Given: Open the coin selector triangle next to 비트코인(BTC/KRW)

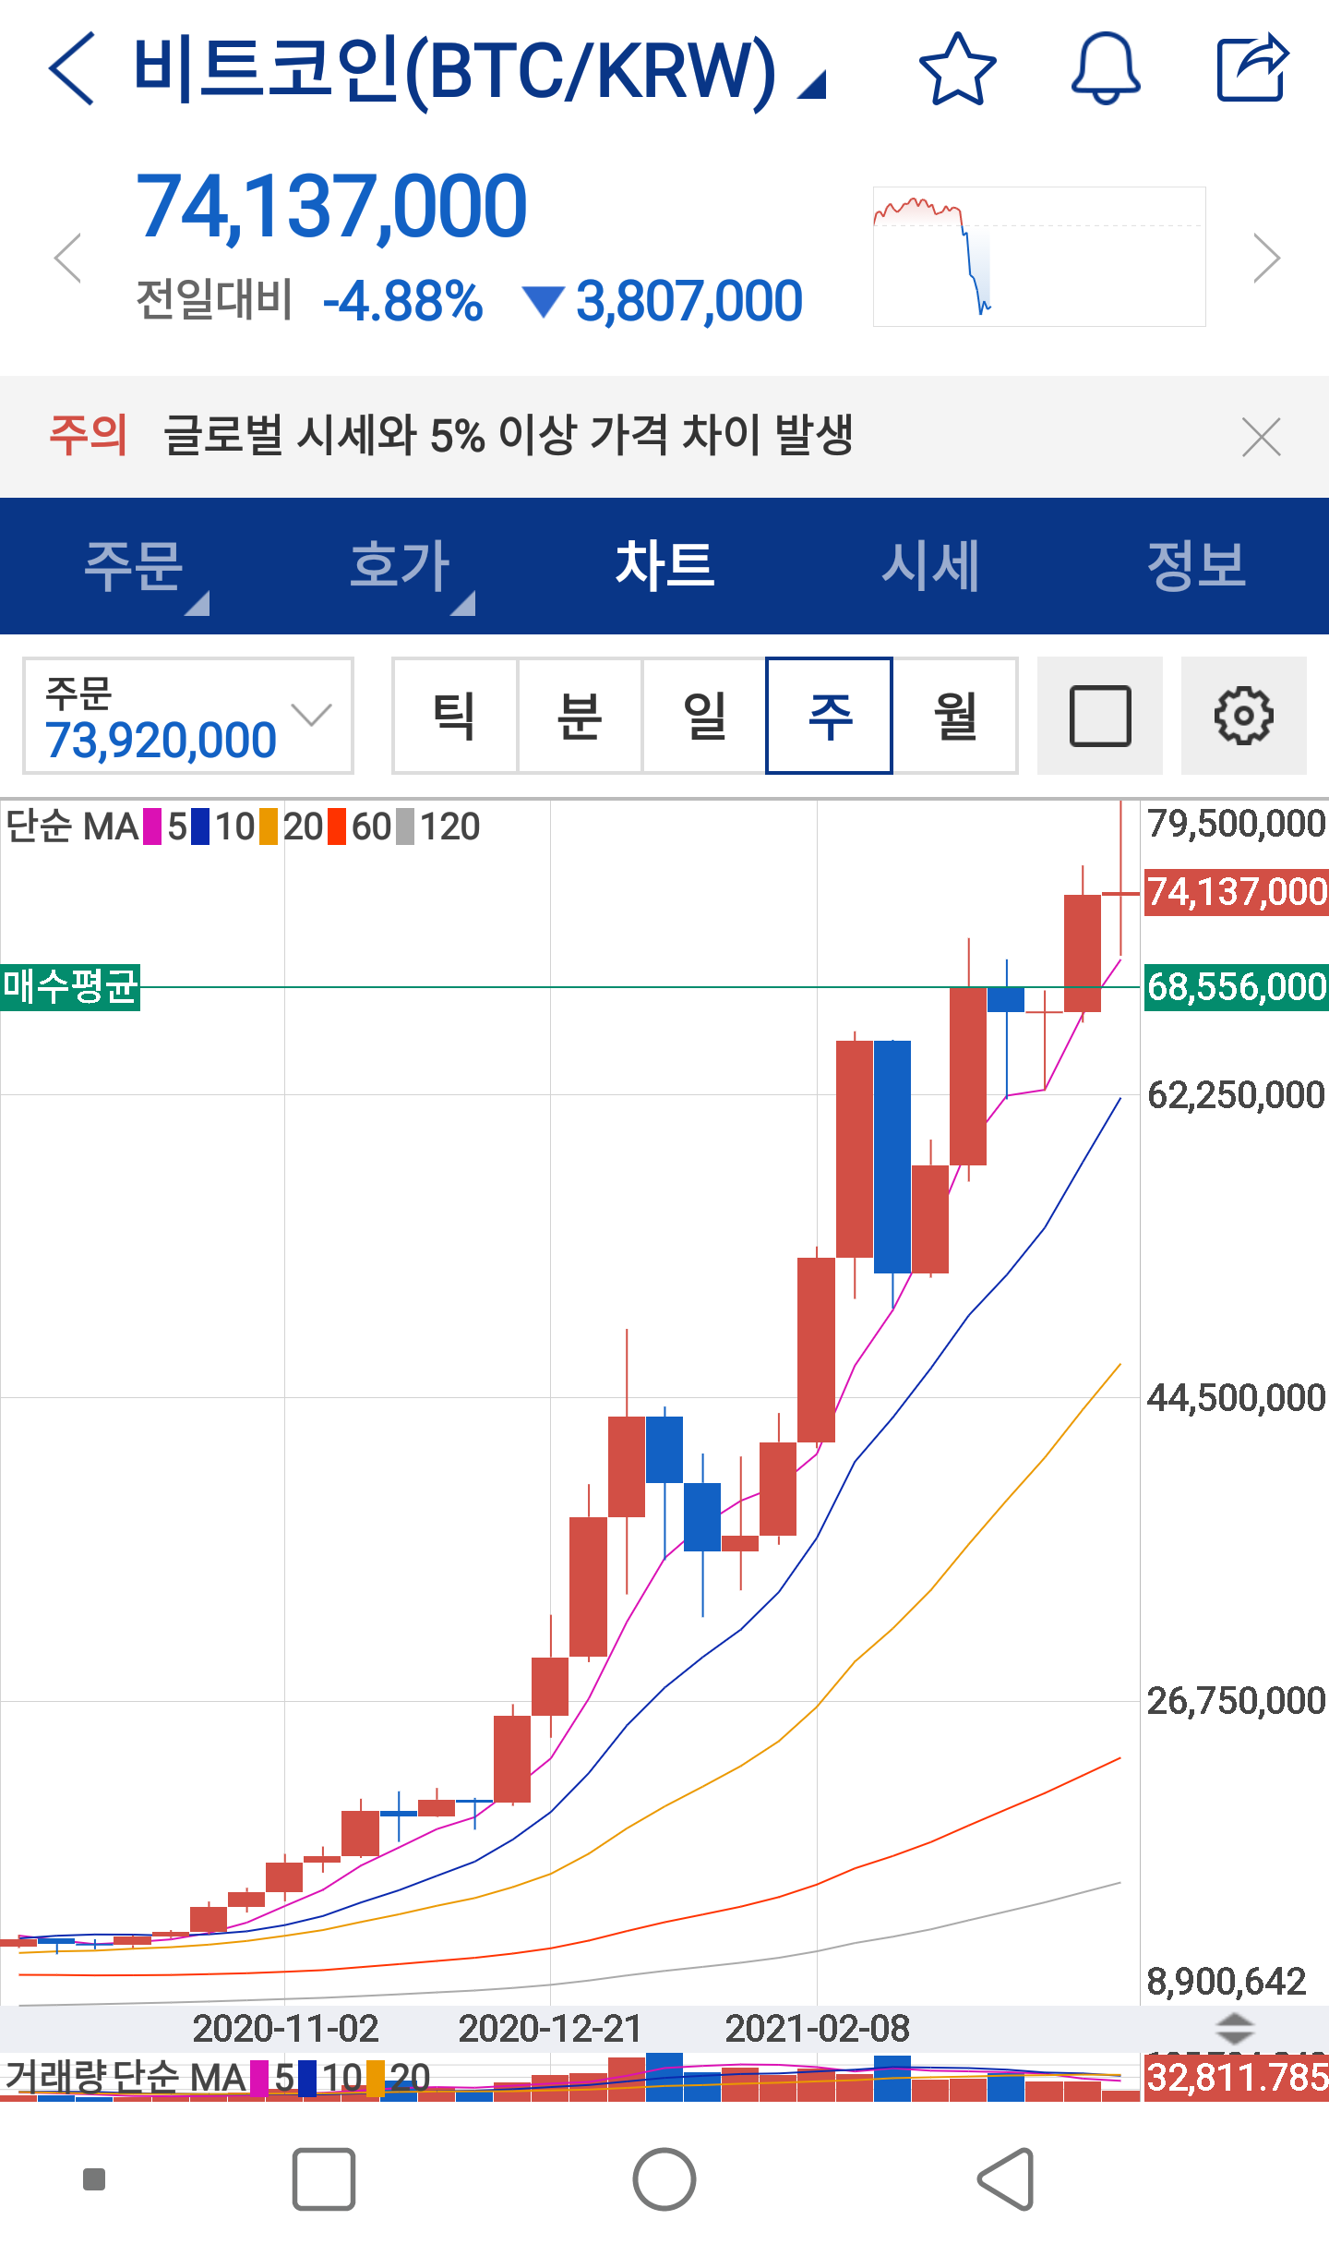Looking at the screenshot, I should pos(812,85).
